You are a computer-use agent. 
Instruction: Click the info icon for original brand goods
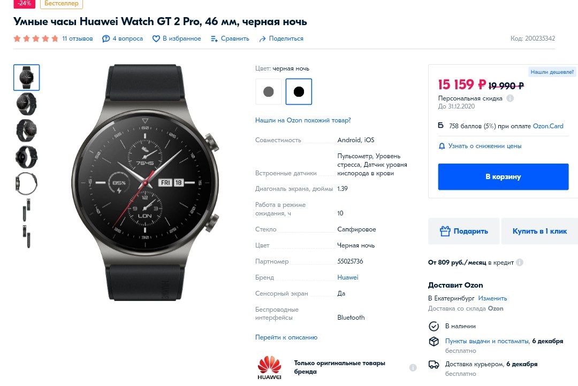coord(413,367)
